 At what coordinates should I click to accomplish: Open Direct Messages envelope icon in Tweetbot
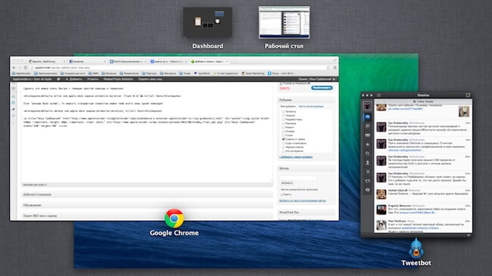(367, 135)
